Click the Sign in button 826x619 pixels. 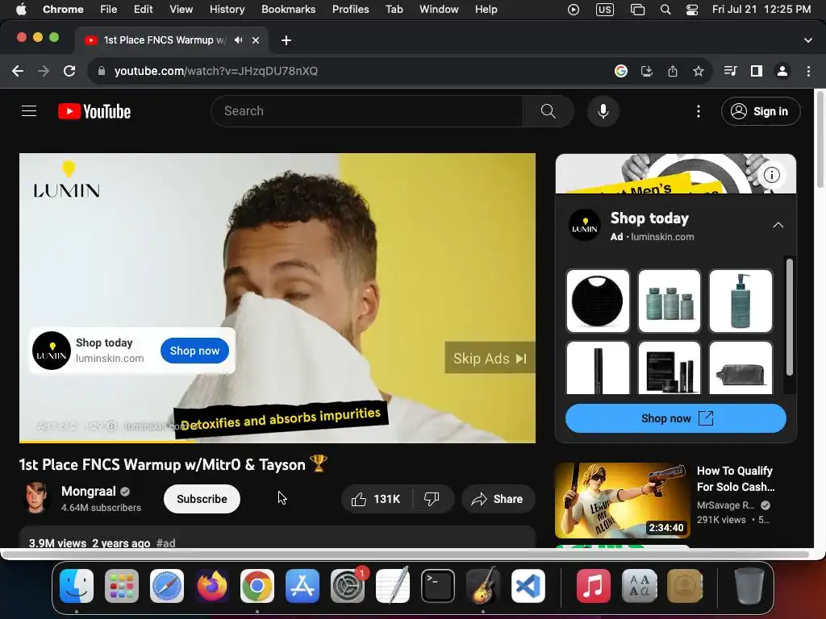(x=761, y=111)
